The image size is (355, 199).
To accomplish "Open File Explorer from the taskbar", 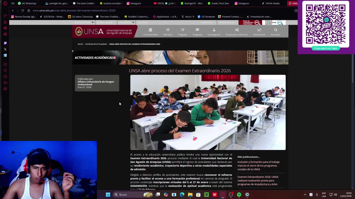I will coord(190,195).
